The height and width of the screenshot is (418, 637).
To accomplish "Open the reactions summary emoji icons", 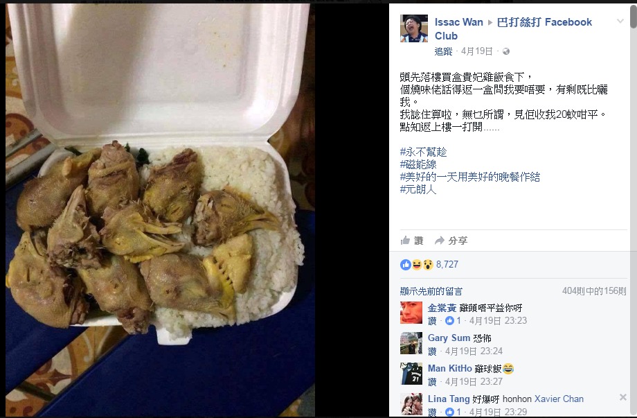I will coord(417,265).
